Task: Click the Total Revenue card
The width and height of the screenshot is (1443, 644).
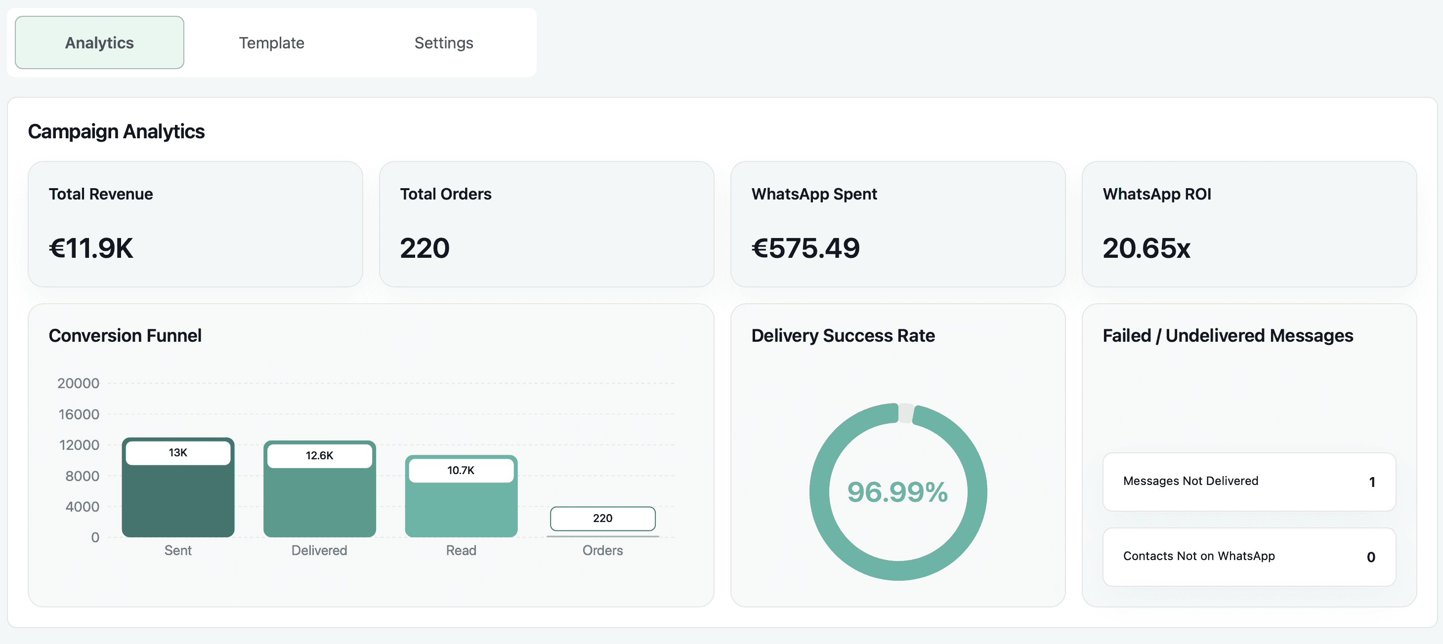Action: point(195,224)
